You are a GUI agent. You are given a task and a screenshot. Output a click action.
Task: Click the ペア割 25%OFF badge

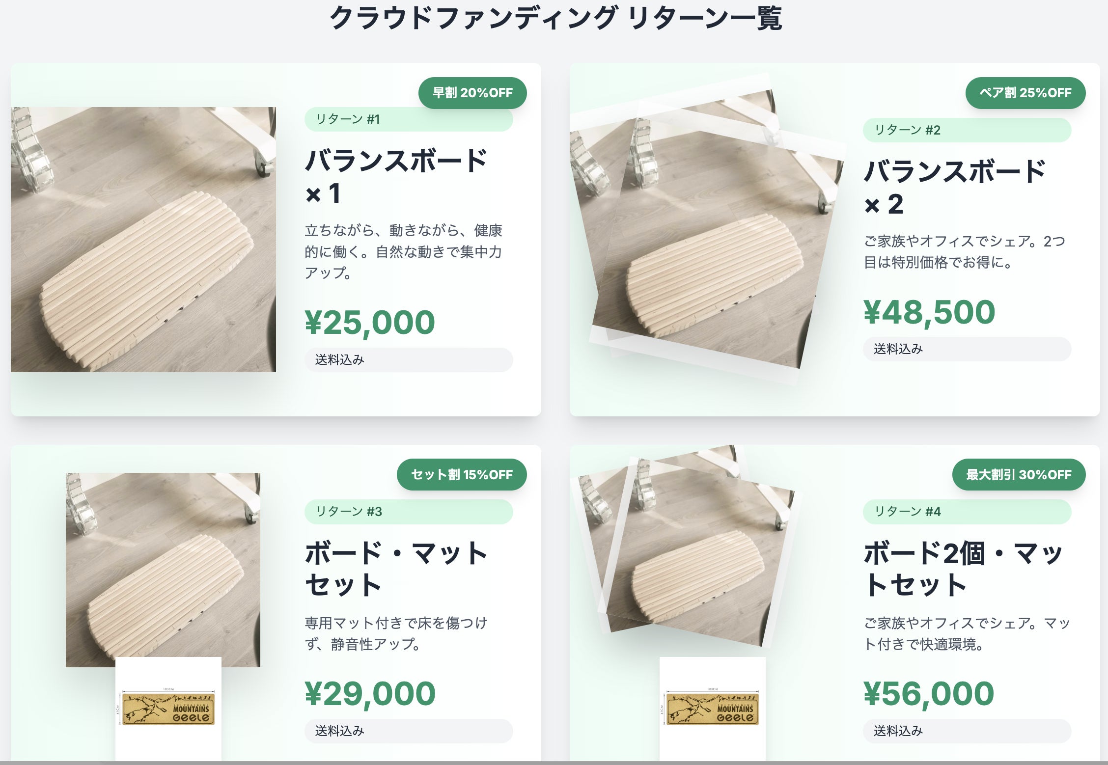(1025, 93)
